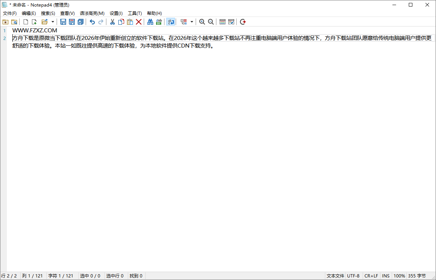Select the New File toolbar icon

[x=25, y=22]
